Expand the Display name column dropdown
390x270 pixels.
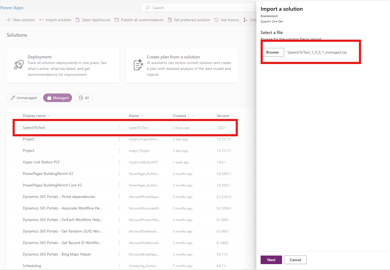point(49,116)
